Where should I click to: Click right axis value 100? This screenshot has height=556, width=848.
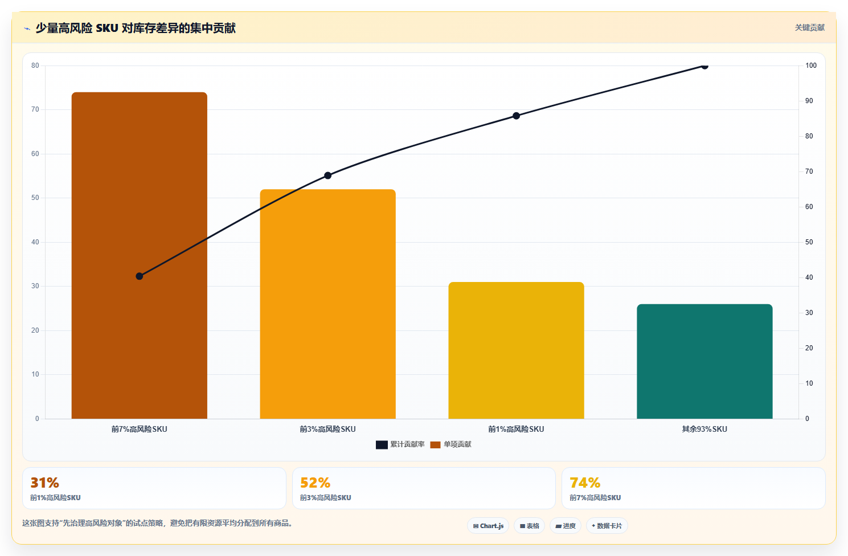[811, 66]
